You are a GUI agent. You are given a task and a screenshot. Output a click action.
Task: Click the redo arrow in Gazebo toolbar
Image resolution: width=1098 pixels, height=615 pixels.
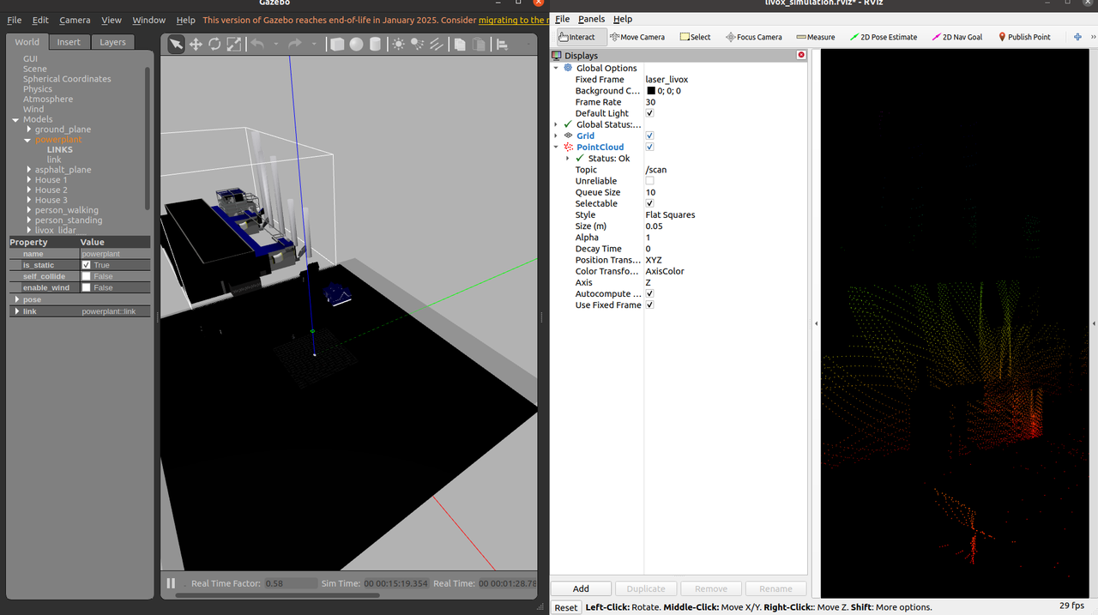click(x=295, y=44)
